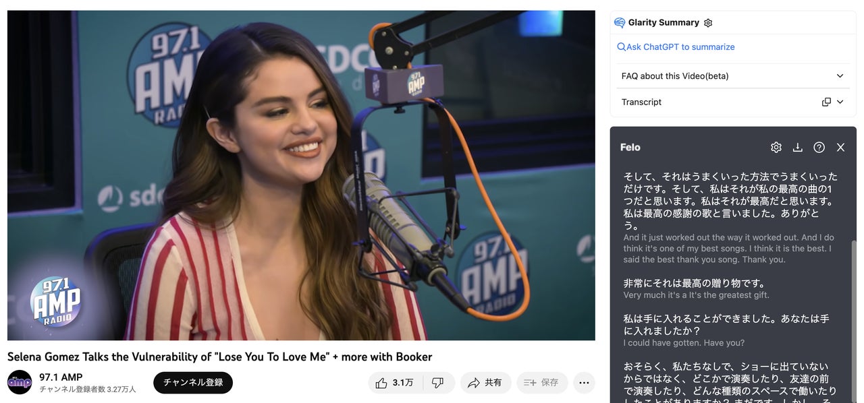
Task: Click the Glarity Summary heading text
Action: pos(664,23)
